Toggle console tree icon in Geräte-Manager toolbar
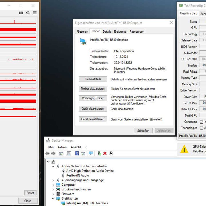The height and width of the screenshot is (206, 206). 61,153
